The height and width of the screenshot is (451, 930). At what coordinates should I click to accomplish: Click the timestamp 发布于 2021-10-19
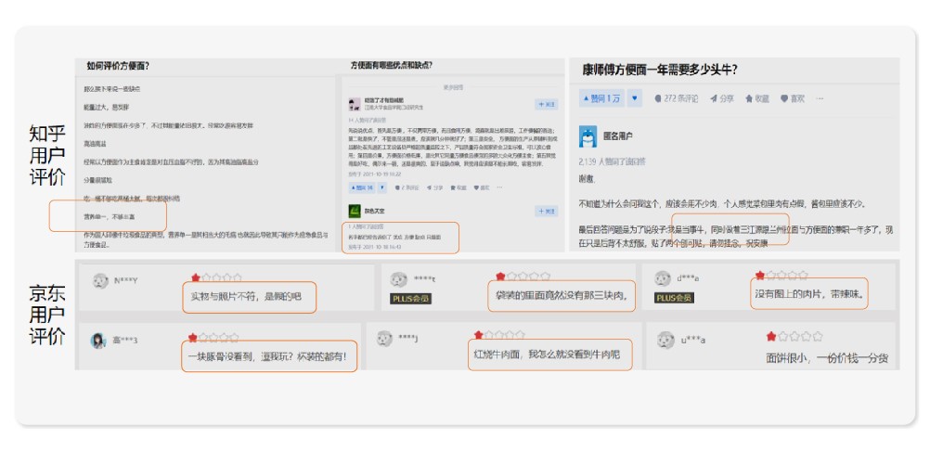point(375,174)
